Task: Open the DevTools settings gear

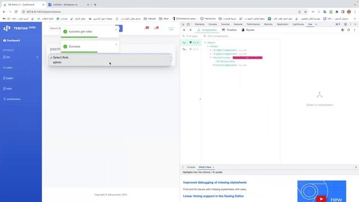Action: coord(346,24)
